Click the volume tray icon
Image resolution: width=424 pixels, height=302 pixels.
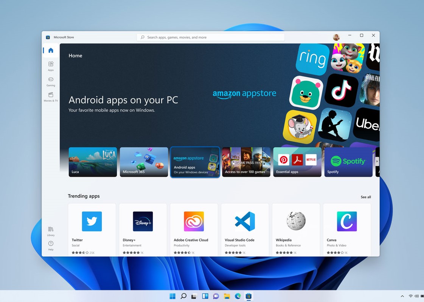click(x=416, y=296)
